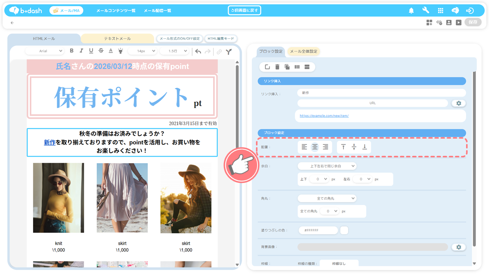Select bottom vertical alignment option
Screen dimensions: 489x275
364,147
